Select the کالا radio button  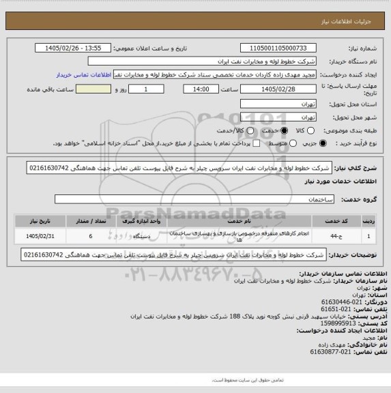click(310, 130)
